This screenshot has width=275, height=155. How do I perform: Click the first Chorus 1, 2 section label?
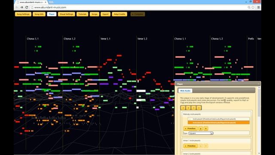(70, 39)
